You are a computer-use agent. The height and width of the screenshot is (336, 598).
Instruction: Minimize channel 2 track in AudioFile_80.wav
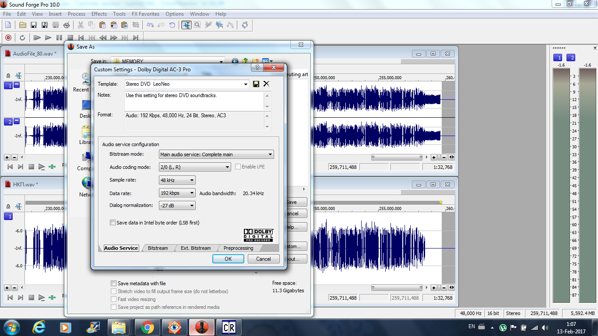17,121
